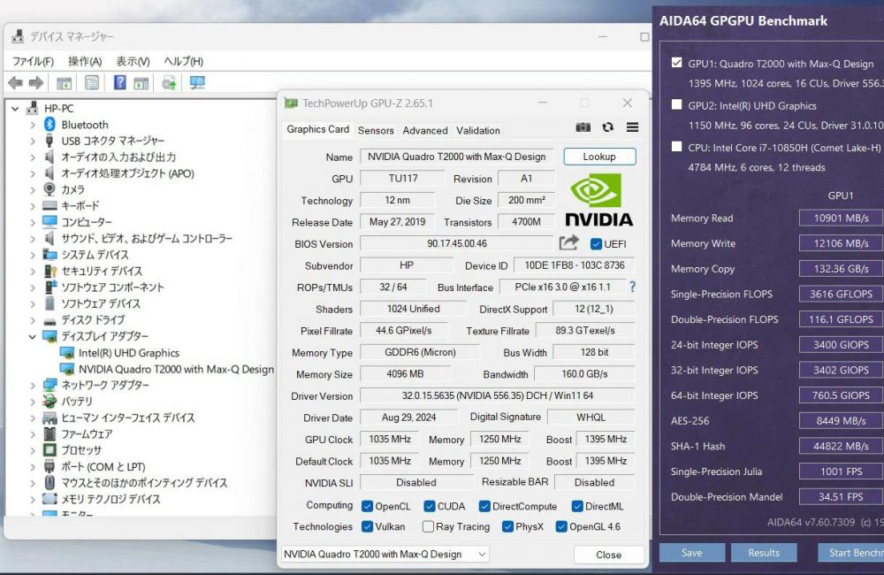Click the Save button in AIDA64
The image size is (884, 575).
click(692, 553)
